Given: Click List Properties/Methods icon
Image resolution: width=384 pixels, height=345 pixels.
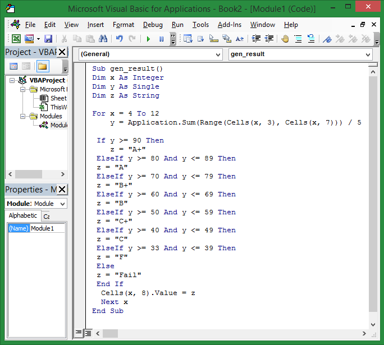Looking at the screenshot, I should coord(188,39).
